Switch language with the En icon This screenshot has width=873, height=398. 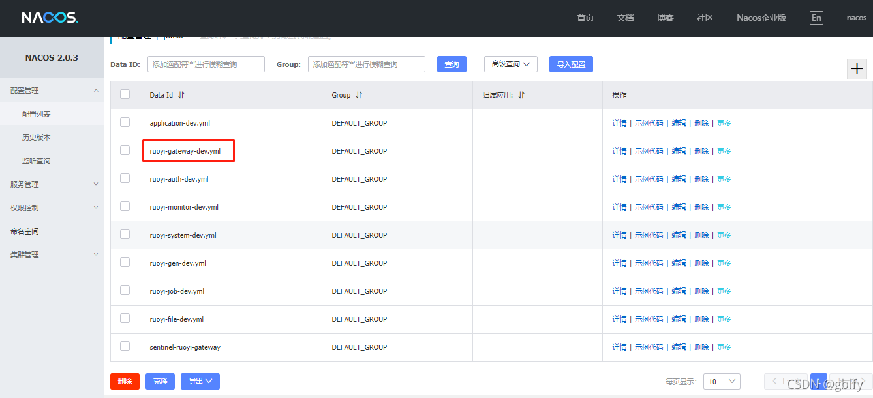tap(816, 18)
